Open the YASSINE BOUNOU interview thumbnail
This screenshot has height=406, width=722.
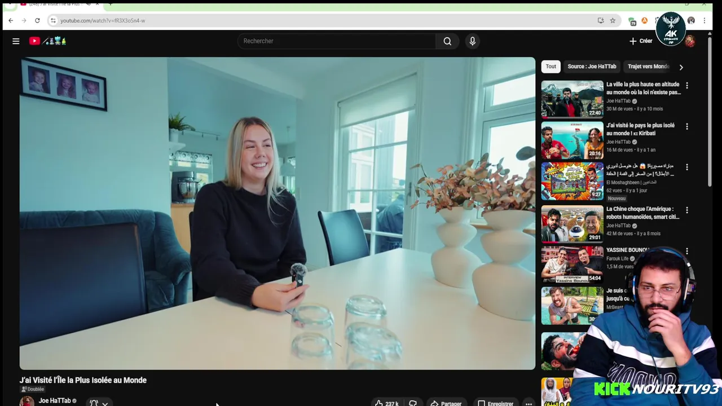572,264
